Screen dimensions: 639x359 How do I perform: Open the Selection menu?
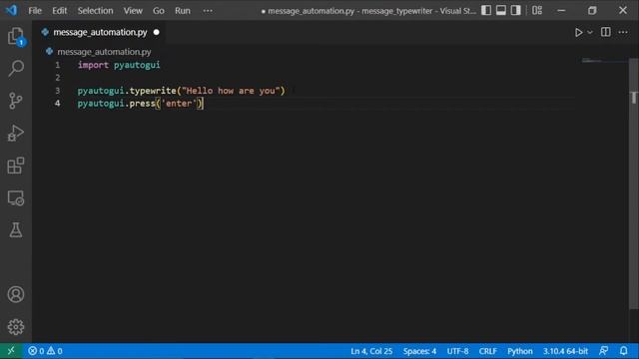pyautogui.click(x=96, y=11)
